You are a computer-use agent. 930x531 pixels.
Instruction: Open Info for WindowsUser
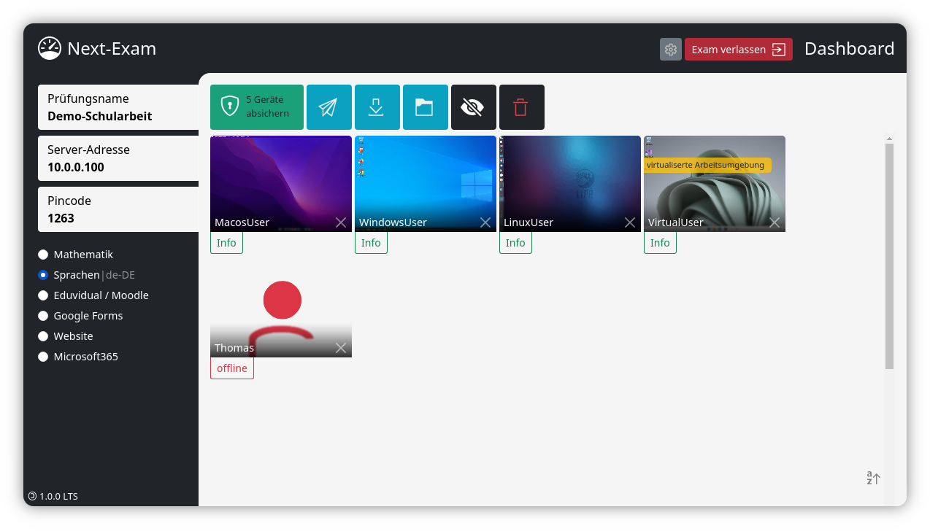pyautogui.click(x=371, y=243)
